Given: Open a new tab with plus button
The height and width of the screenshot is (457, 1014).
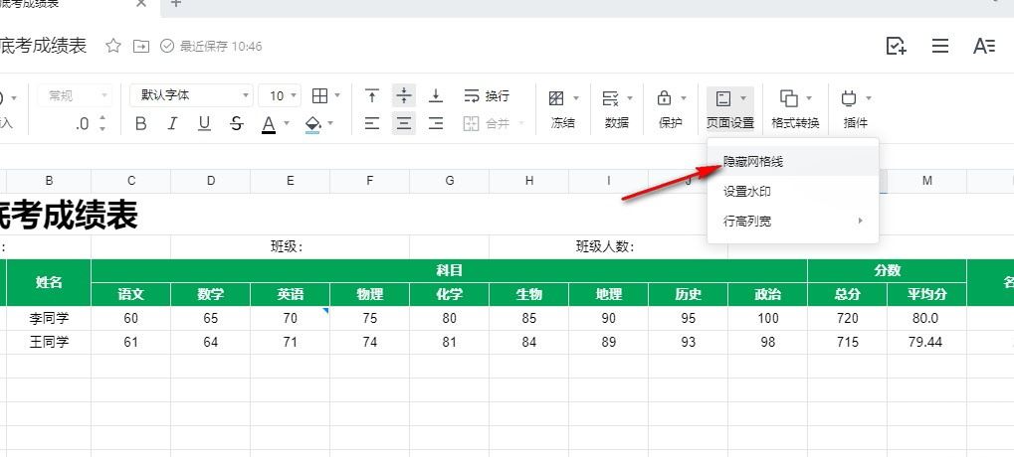Looking at the screenshot, I should click(x=176, y=3).
